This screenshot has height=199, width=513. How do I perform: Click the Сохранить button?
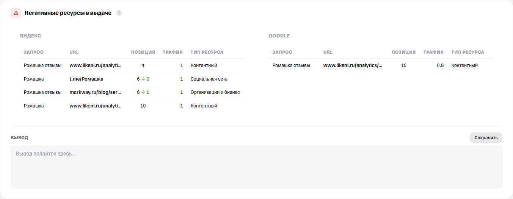pyautogui.click(x=486, y=138)
